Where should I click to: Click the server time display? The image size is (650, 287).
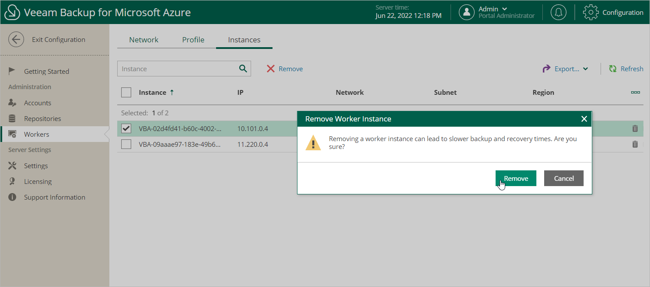coord(408,12)
